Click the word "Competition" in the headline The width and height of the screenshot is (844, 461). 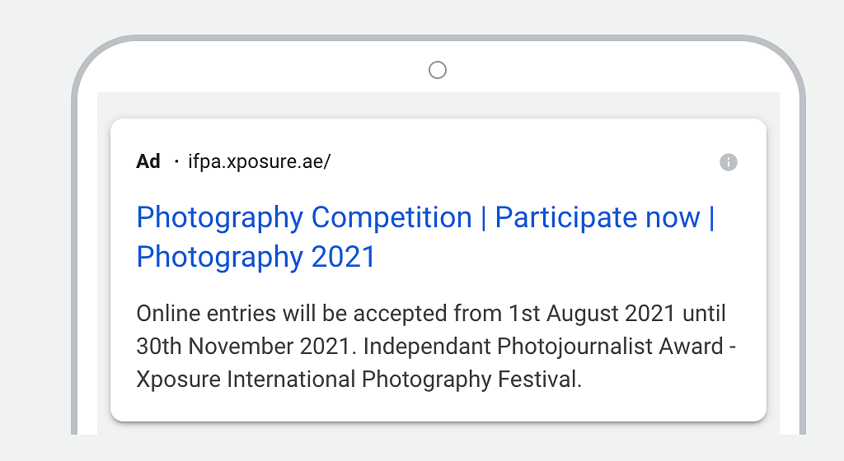click(392, 218)
